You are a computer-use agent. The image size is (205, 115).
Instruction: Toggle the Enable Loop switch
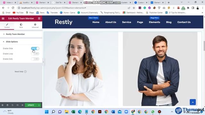35,54
